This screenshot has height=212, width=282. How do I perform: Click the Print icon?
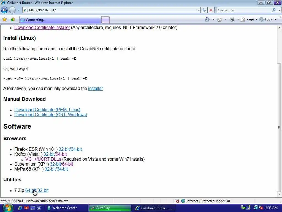point(232,19)
